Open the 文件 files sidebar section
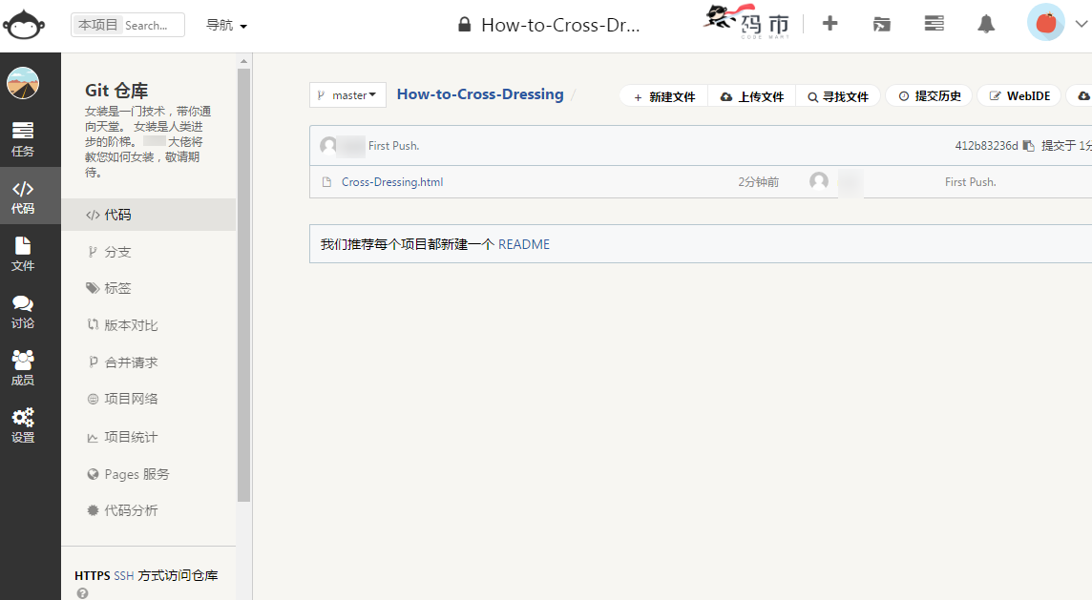This screenshot has width=1092, height=600. tap(23, 254)
